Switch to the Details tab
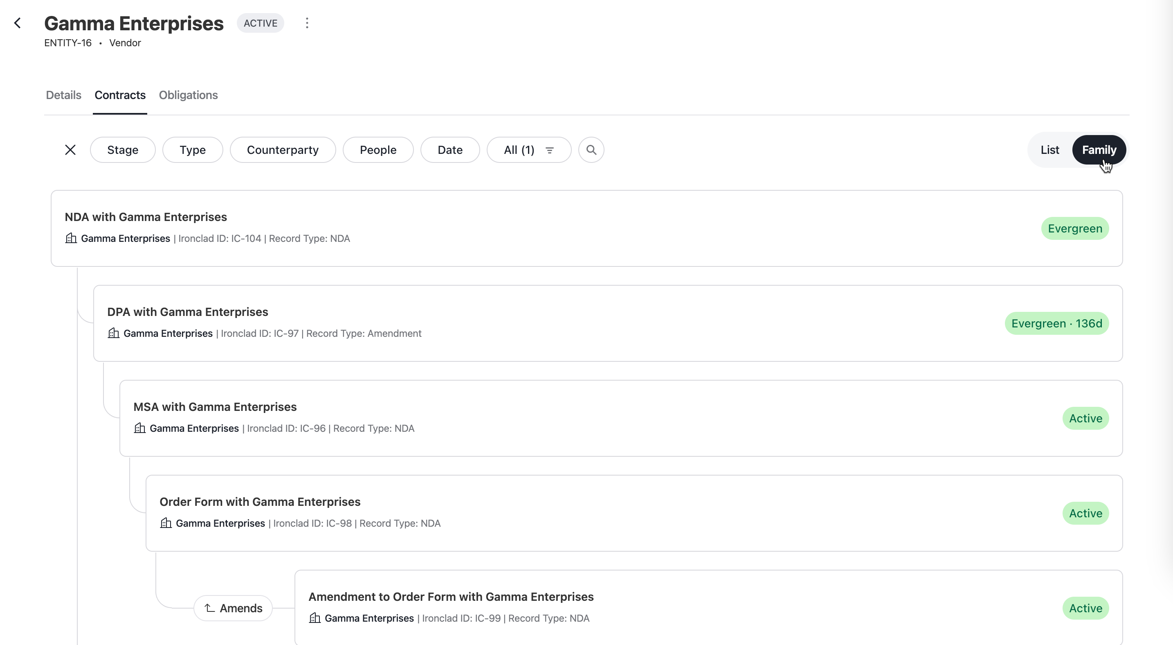Image resolution: width=1173 pixels, height=645 pixels. point(63,95)
